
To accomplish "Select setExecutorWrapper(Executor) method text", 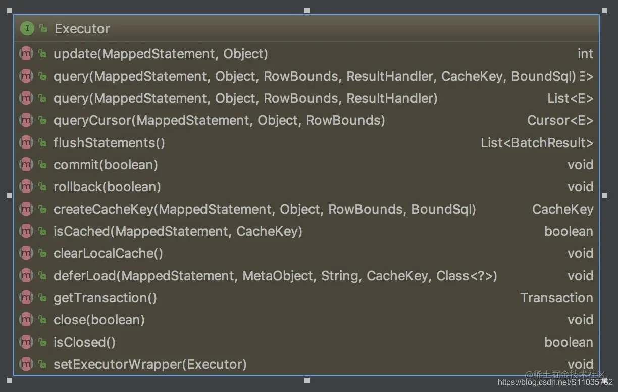I will pyautogui.click(x=150, y=364).
